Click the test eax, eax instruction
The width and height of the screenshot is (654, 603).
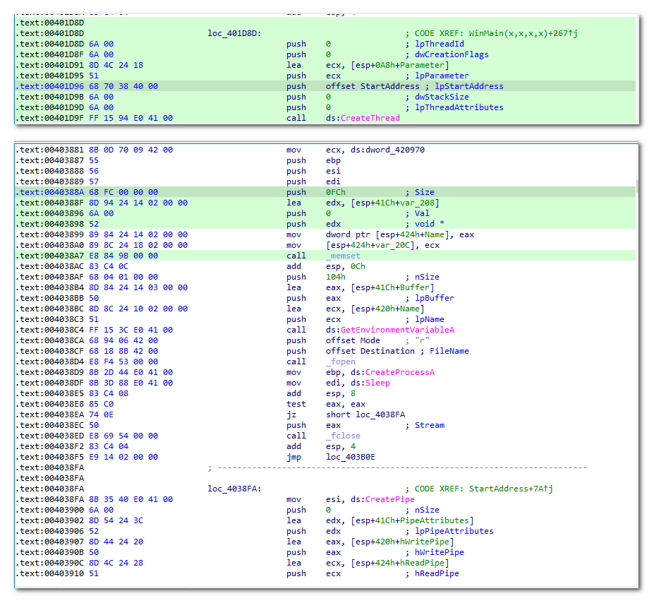coord(326,405)
